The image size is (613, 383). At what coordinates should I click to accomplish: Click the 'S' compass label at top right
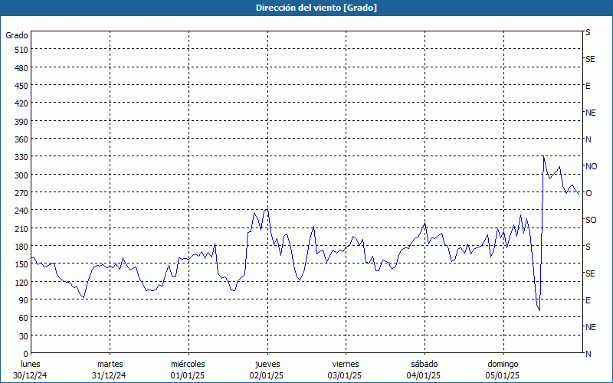coord(588,32)
